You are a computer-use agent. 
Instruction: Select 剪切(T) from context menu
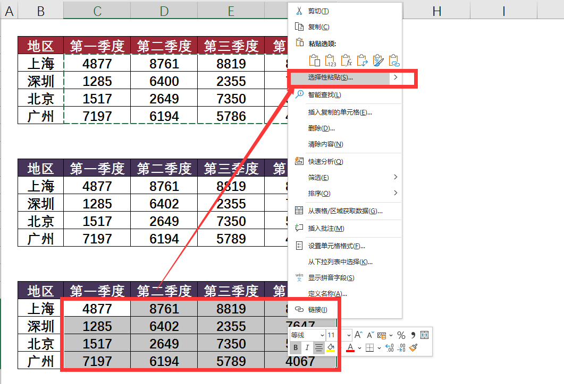coord(345,11)
